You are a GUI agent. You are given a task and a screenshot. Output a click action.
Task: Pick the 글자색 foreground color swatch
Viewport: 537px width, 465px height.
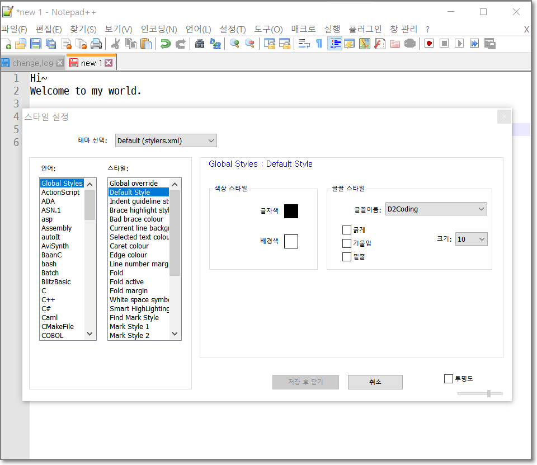[291, 211]
